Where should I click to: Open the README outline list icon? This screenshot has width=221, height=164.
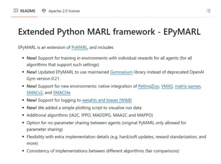pyautogui.click(x=208, y=11)
